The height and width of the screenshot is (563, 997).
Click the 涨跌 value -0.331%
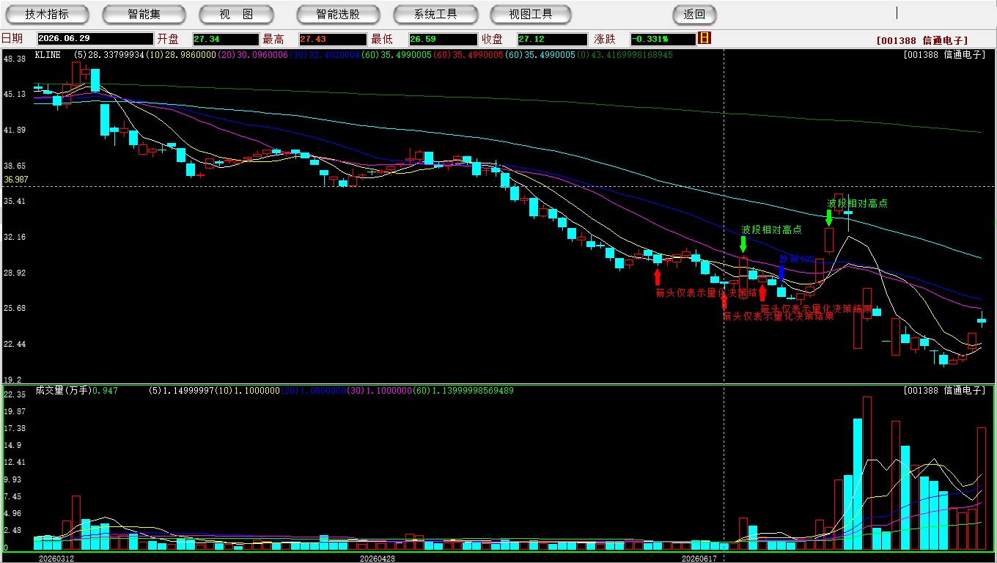click(662, 39)
